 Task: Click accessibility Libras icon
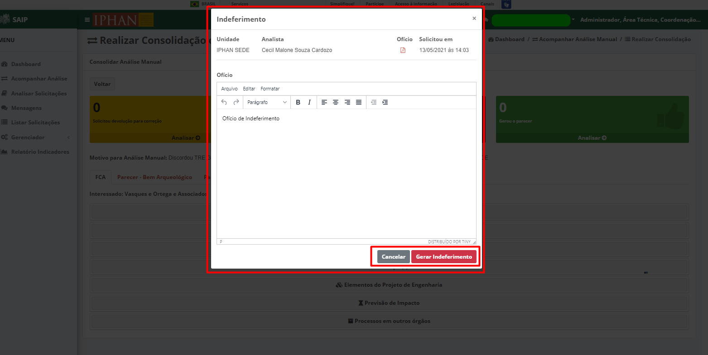506,4
